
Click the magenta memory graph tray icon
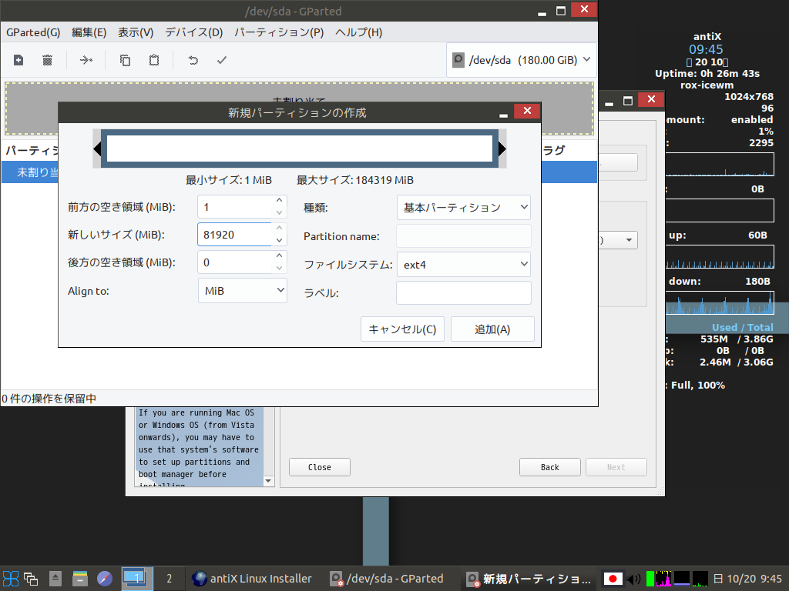pyautogui.click(x=663, y=579)
